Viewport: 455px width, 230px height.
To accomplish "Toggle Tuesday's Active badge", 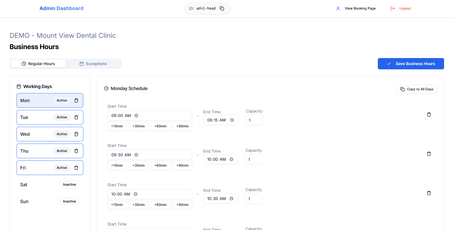I will click(x=62, y=117).
